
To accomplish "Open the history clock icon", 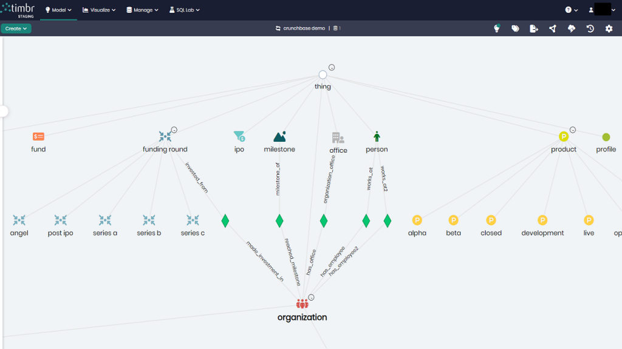I will 590,28.
